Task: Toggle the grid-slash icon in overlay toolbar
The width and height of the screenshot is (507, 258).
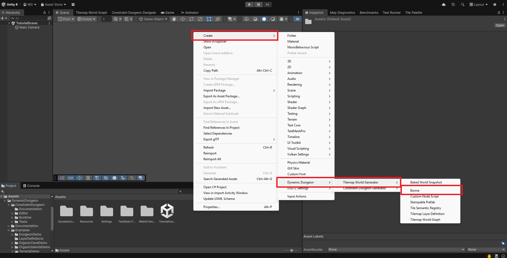Action: [106, 178]
